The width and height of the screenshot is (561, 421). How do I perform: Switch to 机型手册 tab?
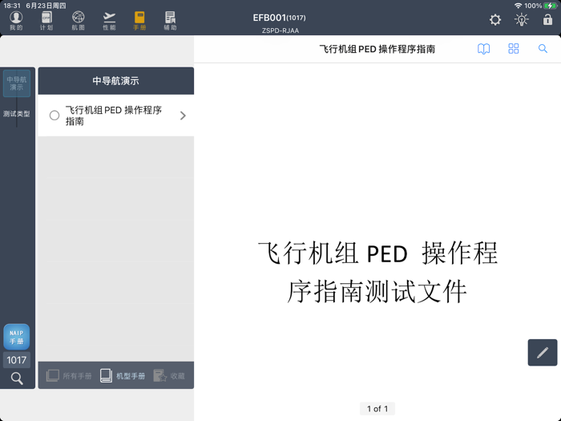click(123, 376)
